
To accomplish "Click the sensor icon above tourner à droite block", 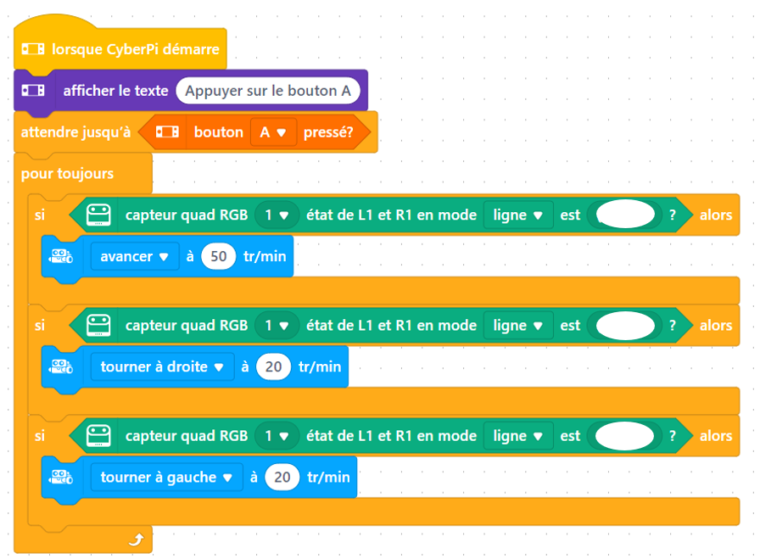I will pyautogui.click(x=99, y=325).
